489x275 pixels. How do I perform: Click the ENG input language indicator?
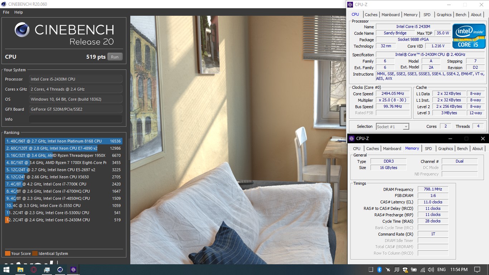point(442,270)
